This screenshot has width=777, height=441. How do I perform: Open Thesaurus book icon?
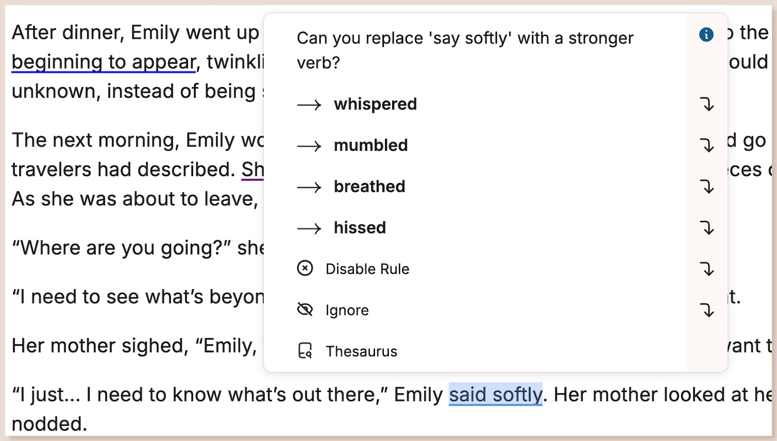[305, 351]
